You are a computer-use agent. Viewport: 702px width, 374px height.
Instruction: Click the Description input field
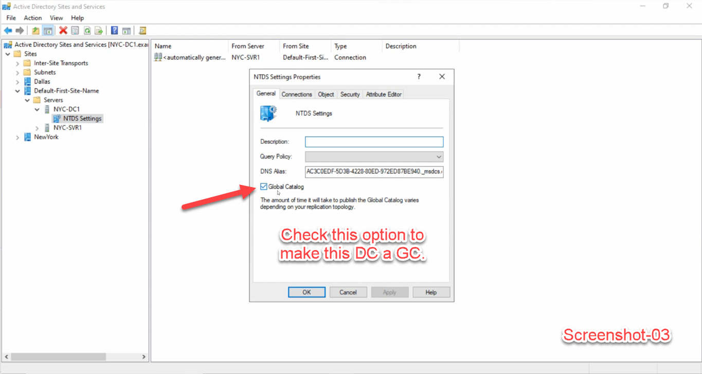pos(374,142)
